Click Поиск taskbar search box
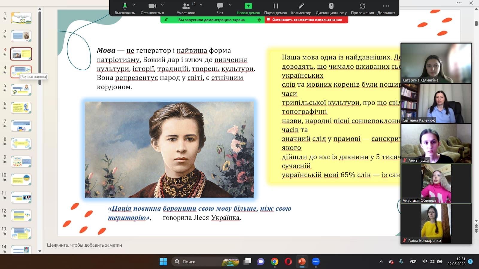This screenshot has height=269, width=479. click(x=206, y=262)
